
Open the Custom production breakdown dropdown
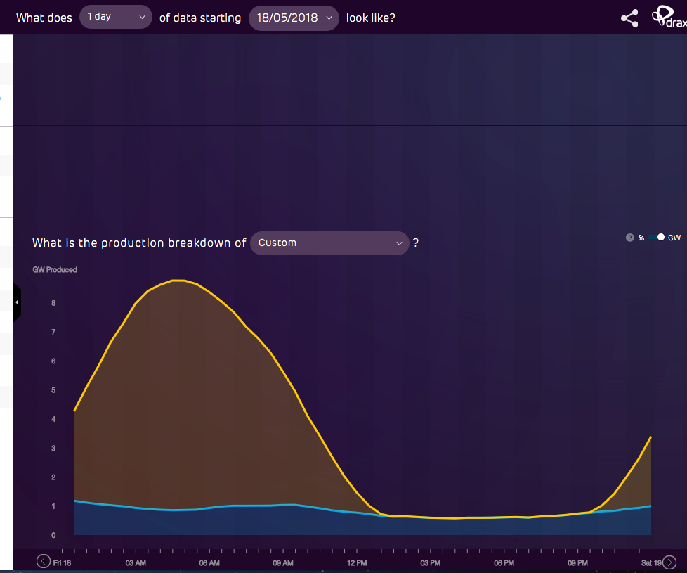(329, 243)
